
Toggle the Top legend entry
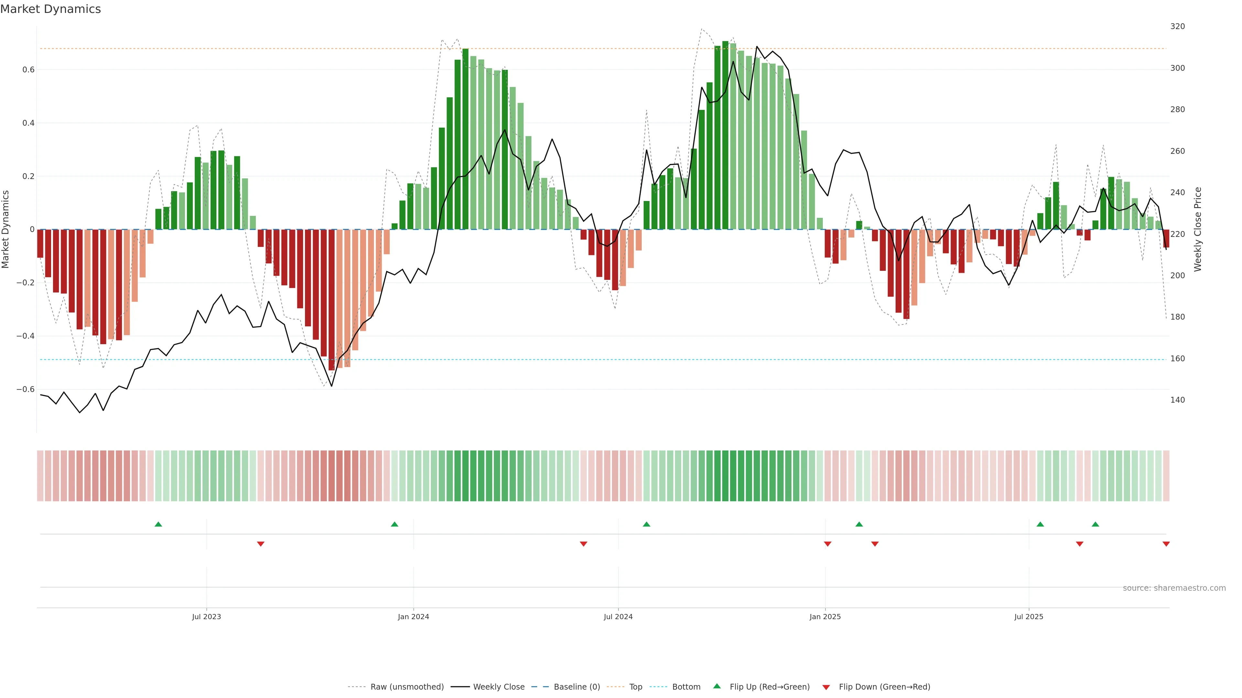(636, 687)
